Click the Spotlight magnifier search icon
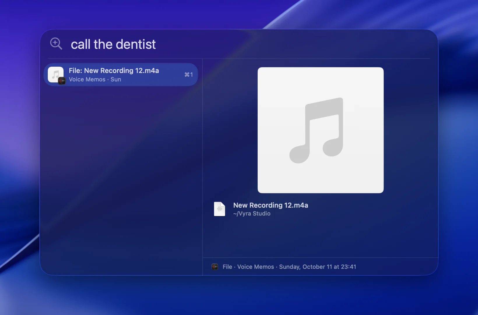This screenshot has width=478, height=315. (x=56, y=44)
